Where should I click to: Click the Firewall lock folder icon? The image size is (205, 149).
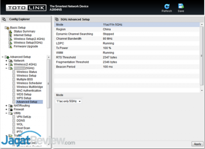[11, 109]
